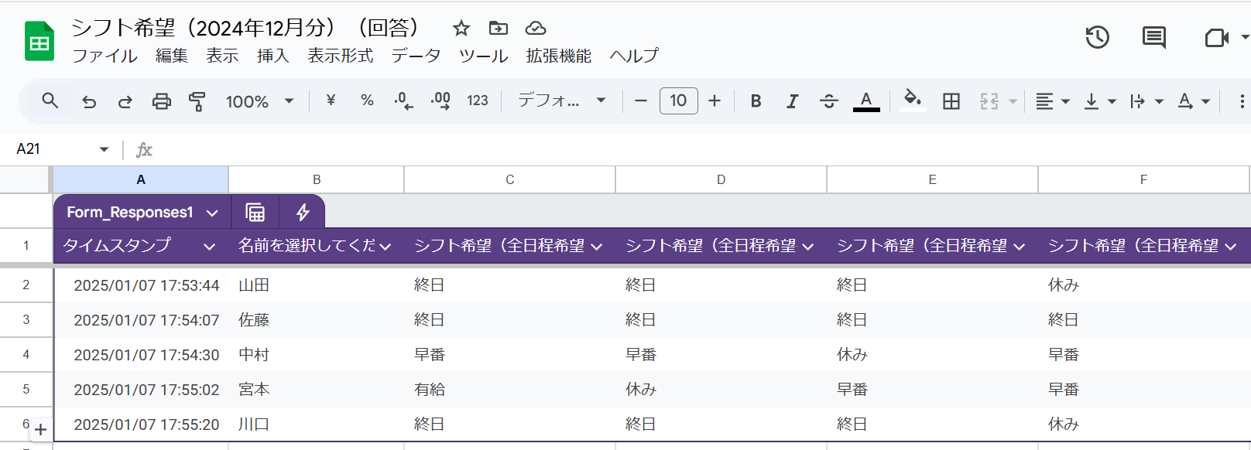Image resolution: width=1251 pixels, height=450 pixels.
Task: Open the vertical align dropdown
Action: click(x=1100, y=101)
